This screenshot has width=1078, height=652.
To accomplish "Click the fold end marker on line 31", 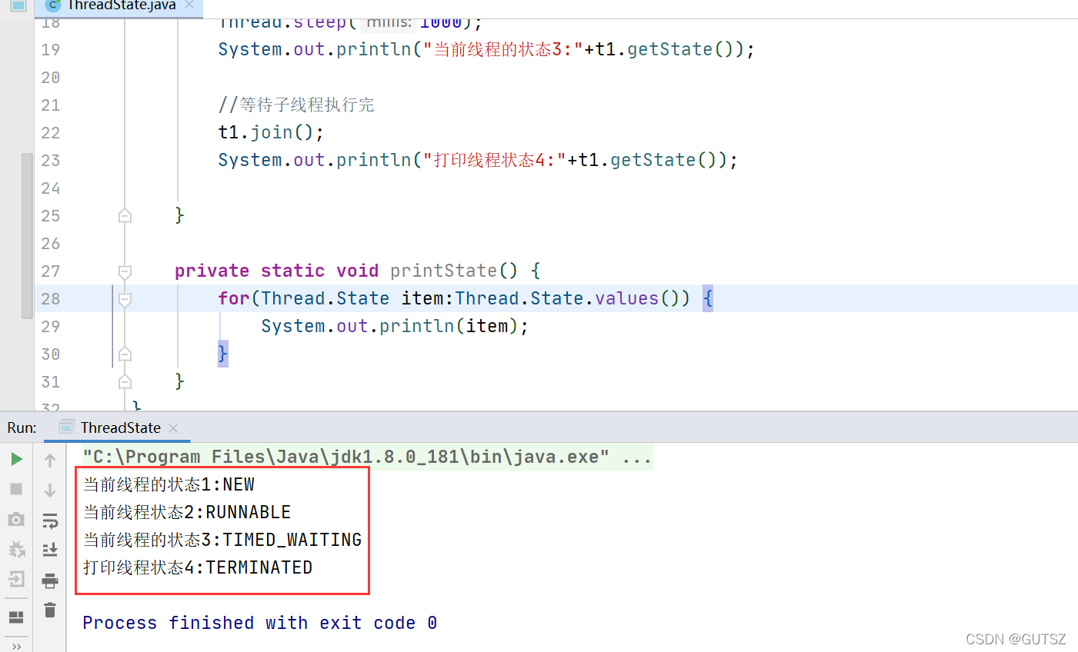I will tap(125, 382).
